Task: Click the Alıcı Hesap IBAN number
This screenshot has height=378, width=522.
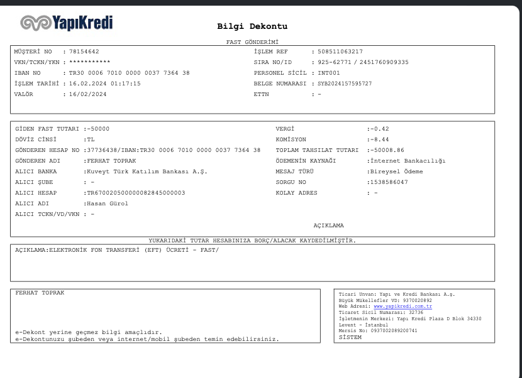Action: pyautogui.click(x=135, y=193)
